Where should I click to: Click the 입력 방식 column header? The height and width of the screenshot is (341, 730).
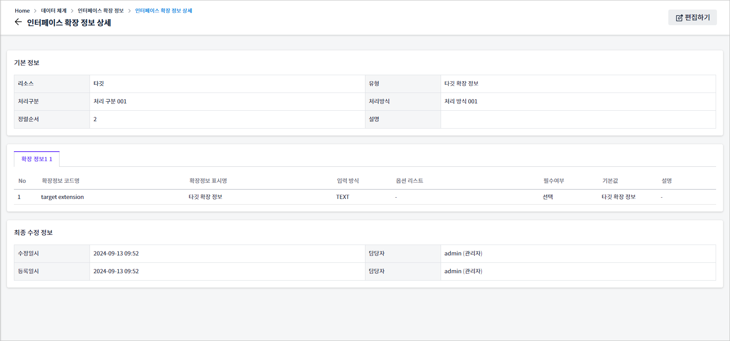[x=348, y=181]
